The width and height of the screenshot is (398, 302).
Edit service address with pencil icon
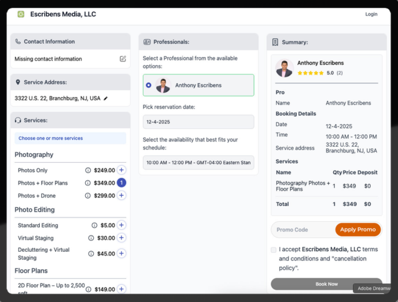coord(106,98)
